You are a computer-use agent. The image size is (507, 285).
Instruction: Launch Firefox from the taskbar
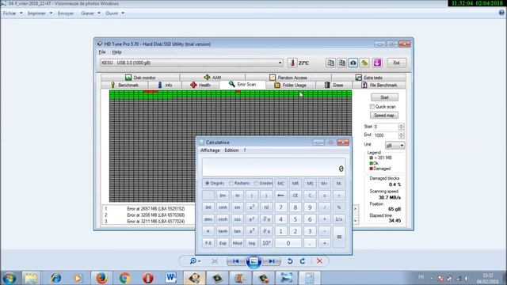(x=101, y=278)
